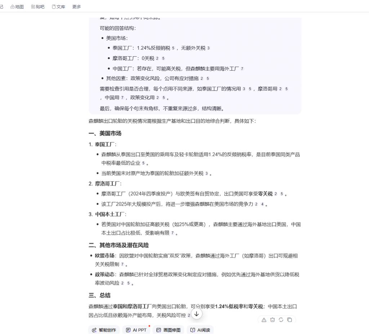Open citation 5 after 摩洛哥用
Screen dimensions: 369x334
(286, 89)
